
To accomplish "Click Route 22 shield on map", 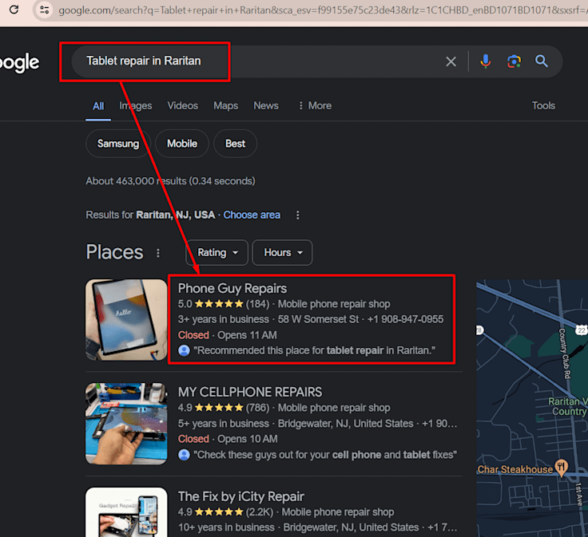I will pyautogui.click(x=581, y=330).
